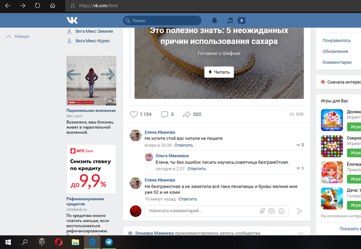Select Комментарии in the right menu

[336, 62]
